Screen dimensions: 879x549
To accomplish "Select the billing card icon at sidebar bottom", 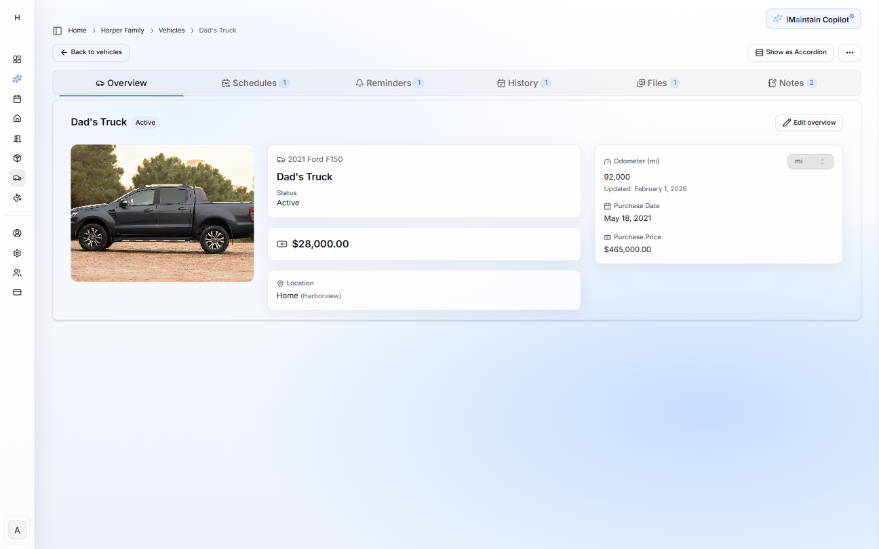I will [17, 292].
